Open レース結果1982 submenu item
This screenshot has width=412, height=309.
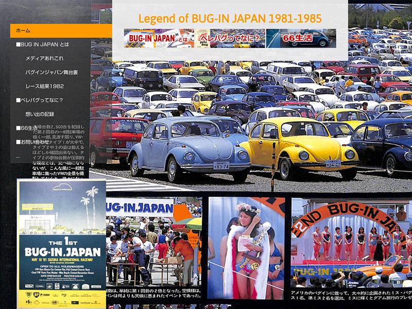(x=44, y=86)
